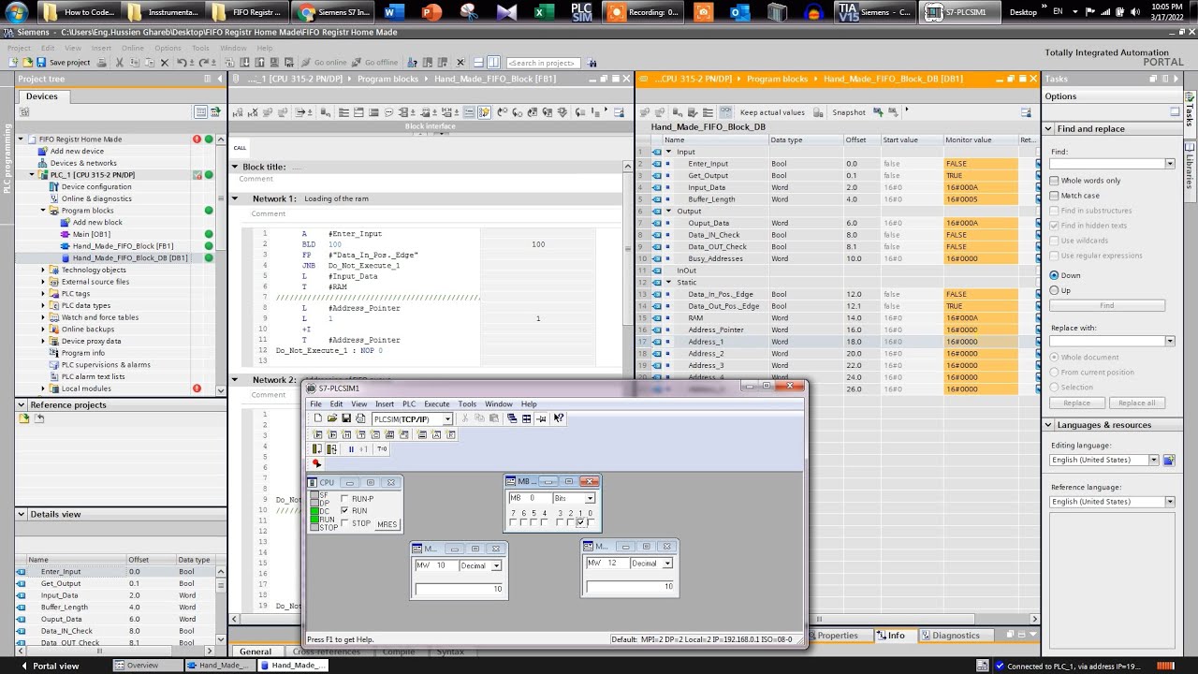Open the Online menu in TIA Portal
Image resolution: width=1198 pixels, height=674 pixels.
(132, 48)
